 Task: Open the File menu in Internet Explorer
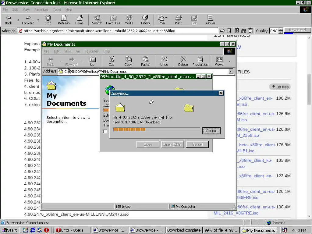[x=5, y=9]
